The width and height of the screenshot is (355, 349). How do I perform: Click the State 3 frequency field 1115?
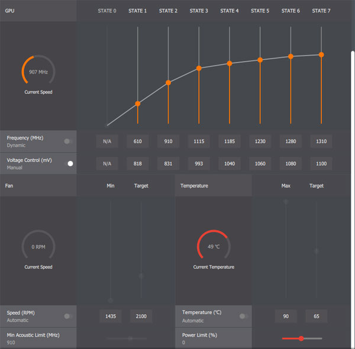pyautogui.click(x=199, y=141)
